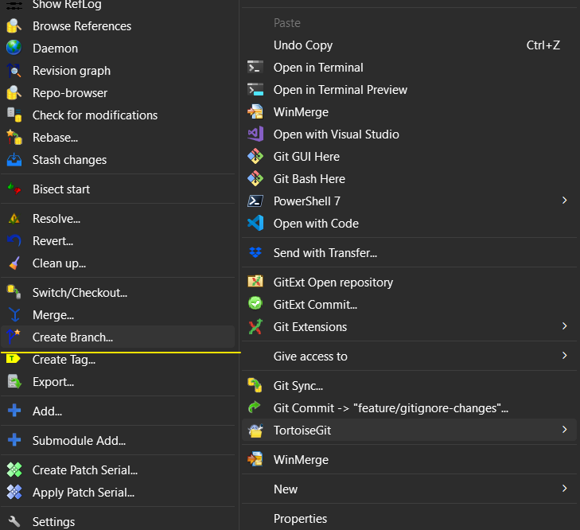580x530 pixels.
Task: Click the green GitExt Commit checkmark icon
Action: 255,303
